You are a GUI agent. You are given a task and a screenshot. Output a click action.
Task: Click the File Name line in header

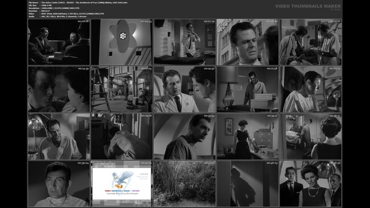(x=78, y=3)
